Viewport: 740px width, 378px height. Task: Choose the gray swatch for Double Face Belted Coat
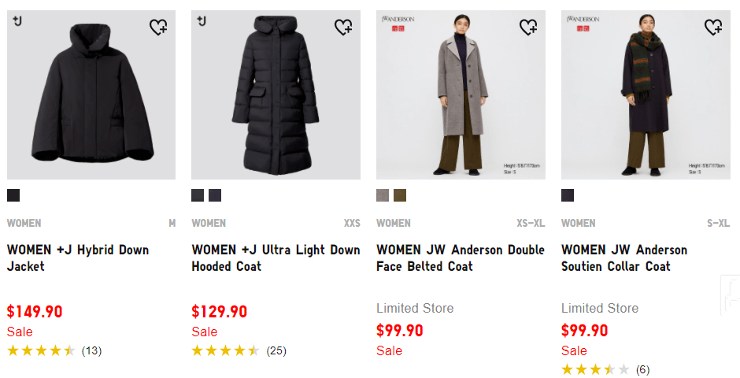click(383, 195)
